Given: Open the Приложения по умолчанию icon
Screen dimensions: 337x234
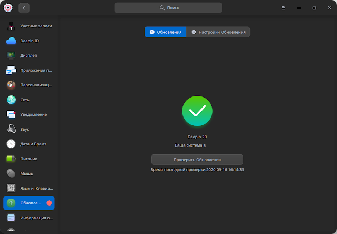Looking at the screenshot, I should click(11, 70).
